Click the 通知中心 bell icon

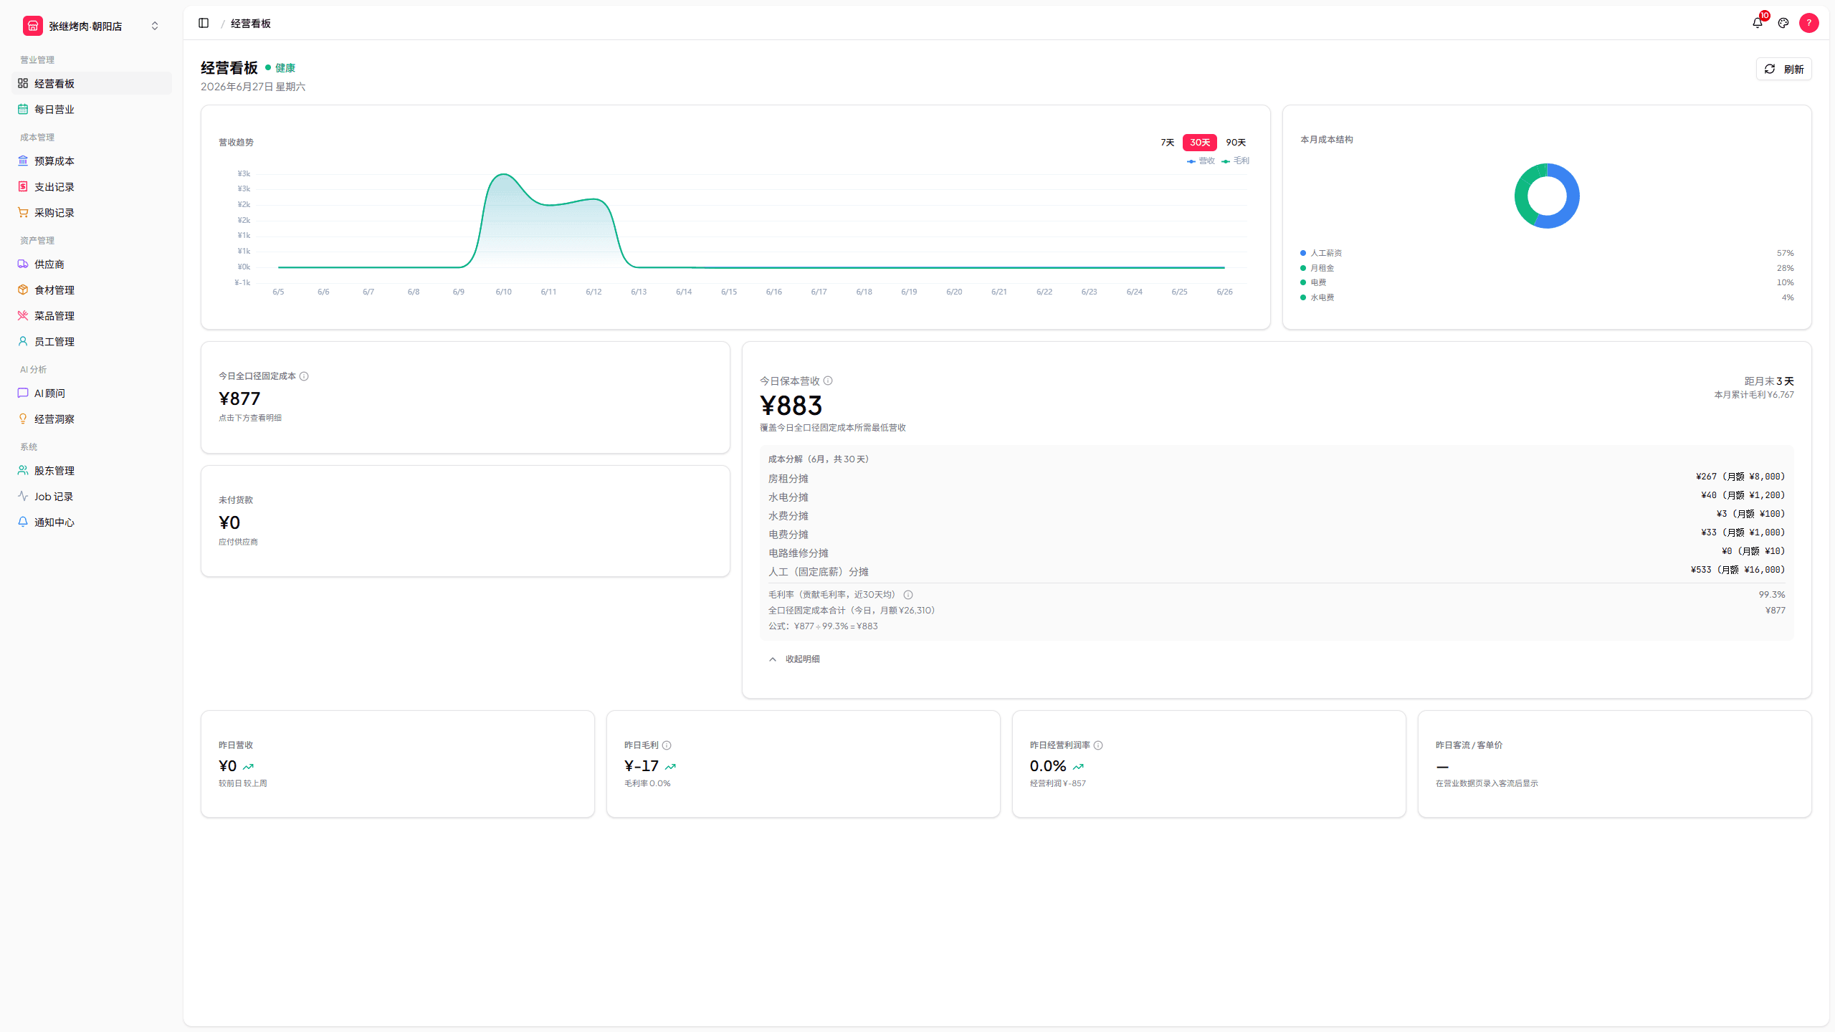point(23,522)
